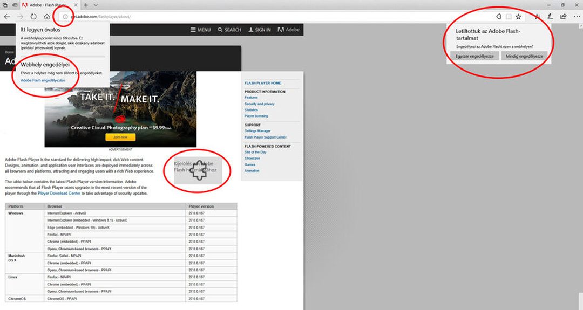Reload the page with the refresh icon
Image resolution: width=583 pixels, height=310 pixels.
point(33,17)
